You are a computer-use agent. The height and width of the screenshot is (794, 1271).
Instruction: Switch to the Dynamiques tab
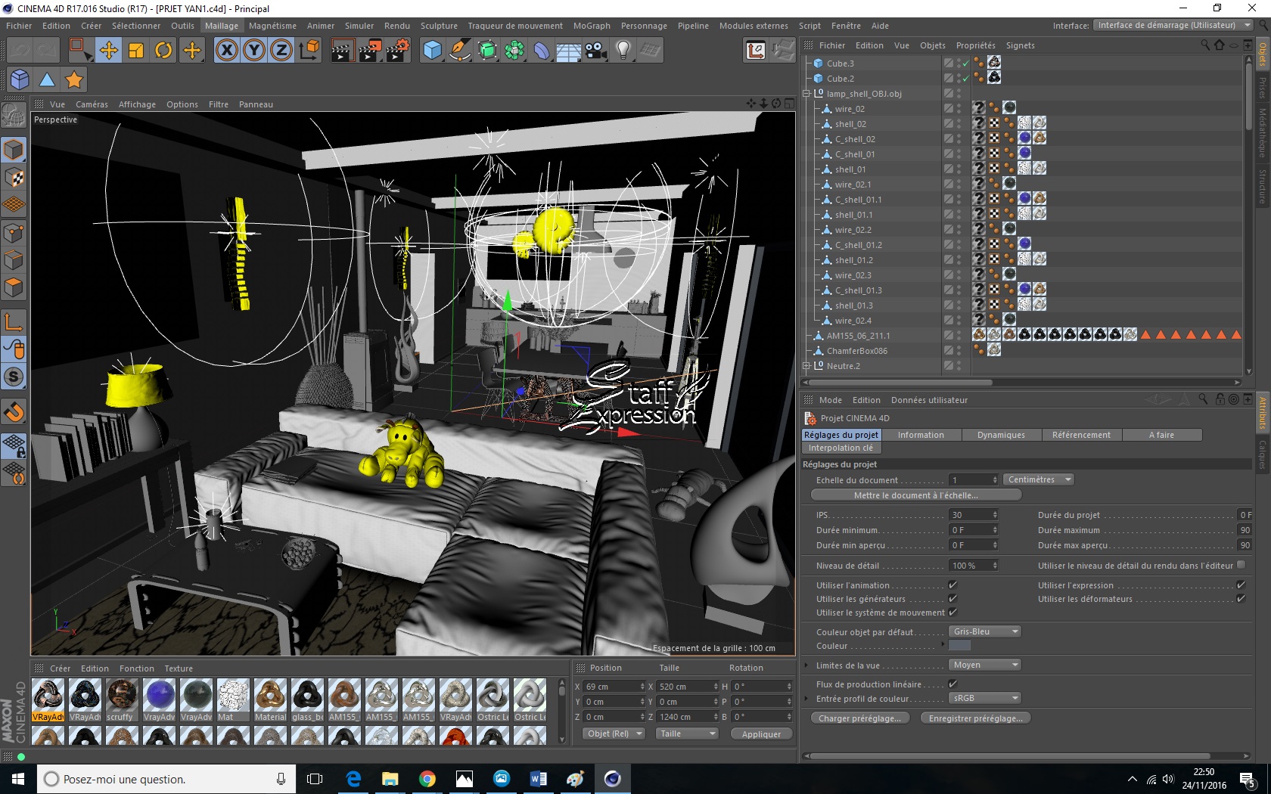(1000, 435)
